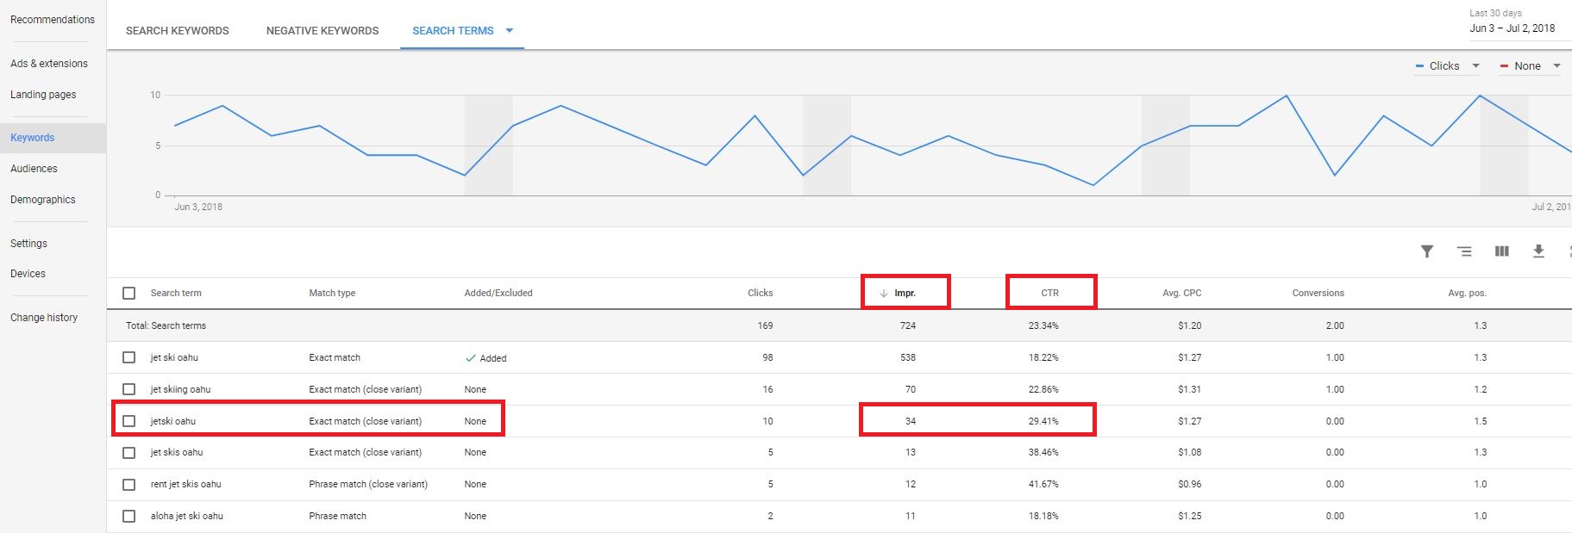This screenshot has height=533, width=1572.
Task: Sort by the Avg. CPC column header
Action: pyautogui.click(x=1181, y=294)
